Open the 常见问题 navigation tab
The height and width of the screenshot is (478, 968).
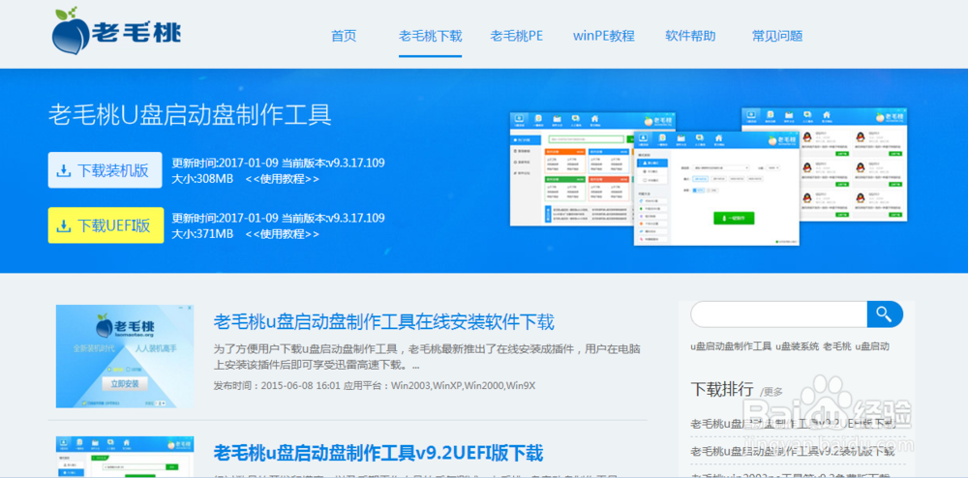(777, 36)
